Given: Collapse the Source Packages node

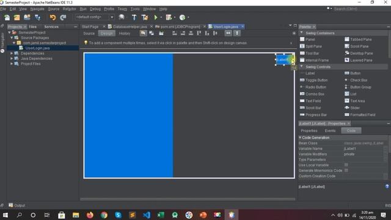Looking at the screenshot, I should click(x=12, y=38).
